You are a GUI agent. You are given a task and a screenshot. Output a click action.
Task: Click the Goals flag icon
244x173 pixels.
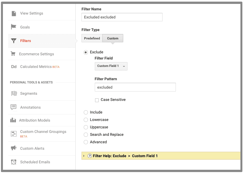point(14,27)
